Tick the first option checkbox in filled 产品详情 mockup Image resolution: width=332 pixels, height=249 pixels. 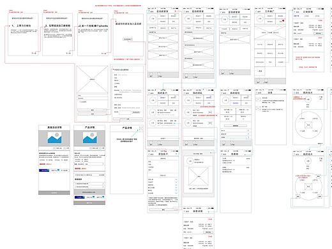[x=75, y=183]
